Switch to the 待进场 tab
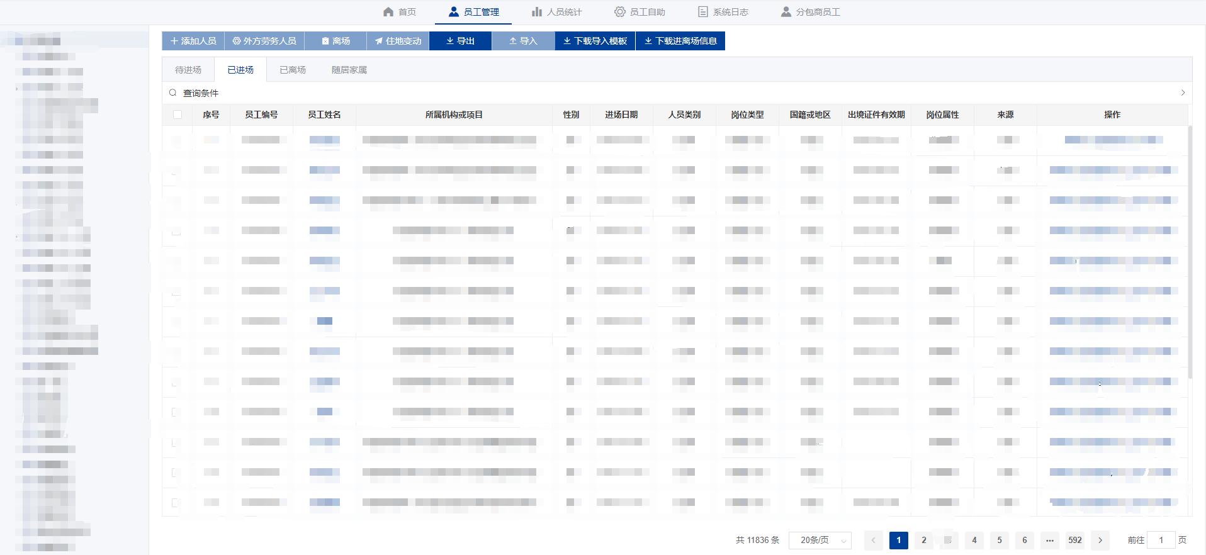The image size is (1206, 555). coord(188,70)
